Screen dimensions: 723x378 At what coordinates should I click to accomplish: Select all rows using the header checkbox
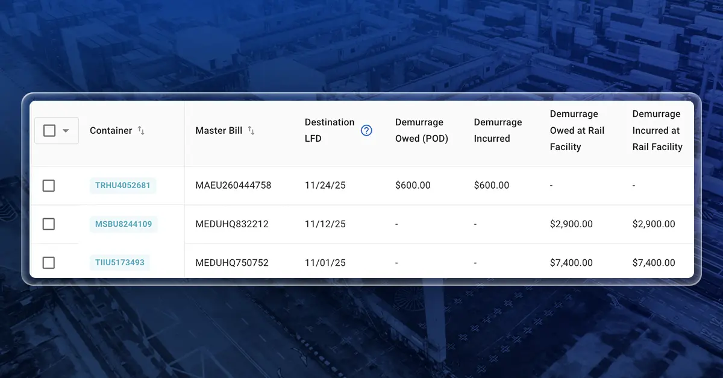[49, 130]
